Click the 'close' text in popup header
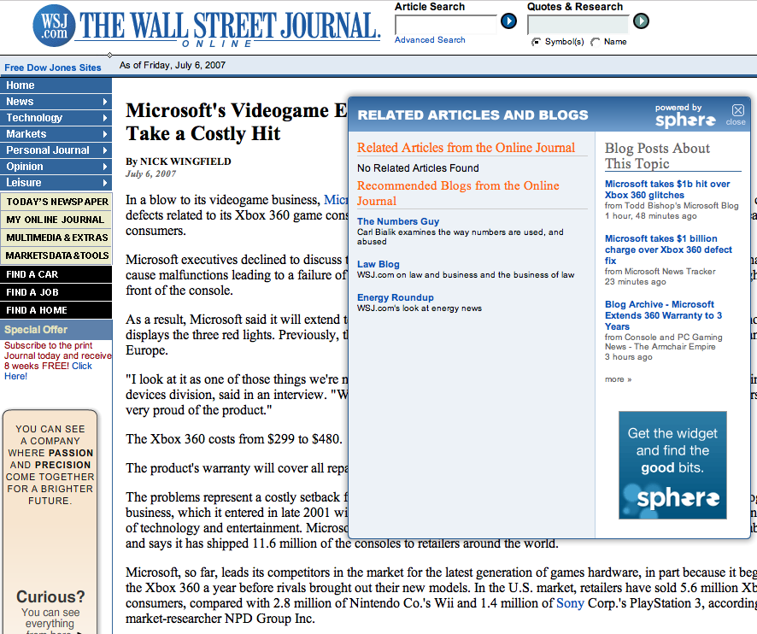757x634 pixels. [x=736, y=123]
